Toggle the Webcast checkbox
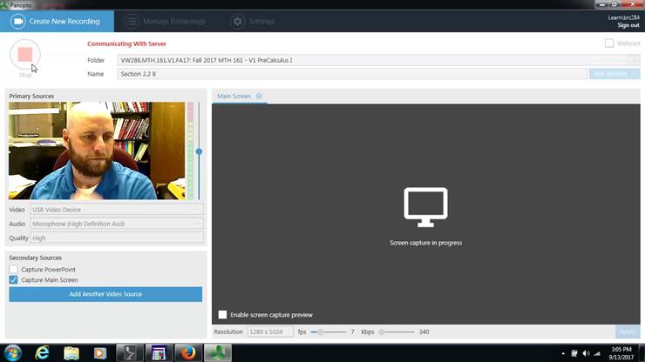 [x=609, y=43]
